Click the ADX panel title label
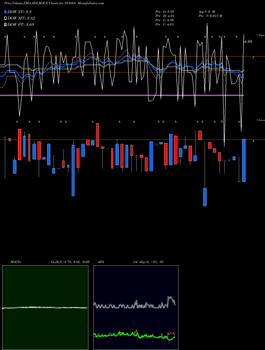265x350 pixels. 101,261
